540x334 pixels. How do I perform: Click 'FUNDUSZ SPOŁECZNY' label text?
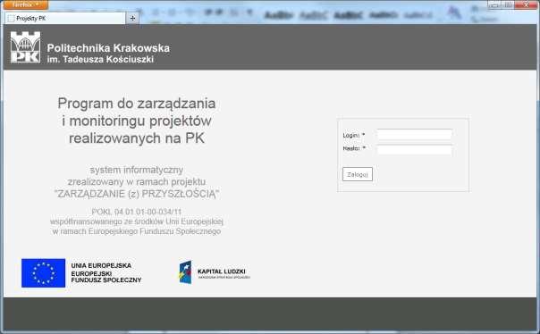(x=106, y=280)
